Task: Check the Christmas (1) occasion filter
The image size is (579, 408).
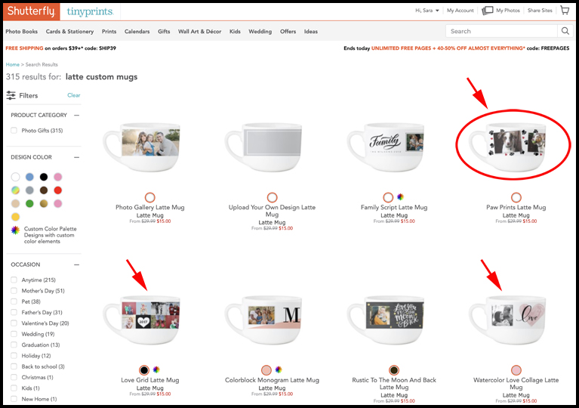Action: tap(14, 377)
